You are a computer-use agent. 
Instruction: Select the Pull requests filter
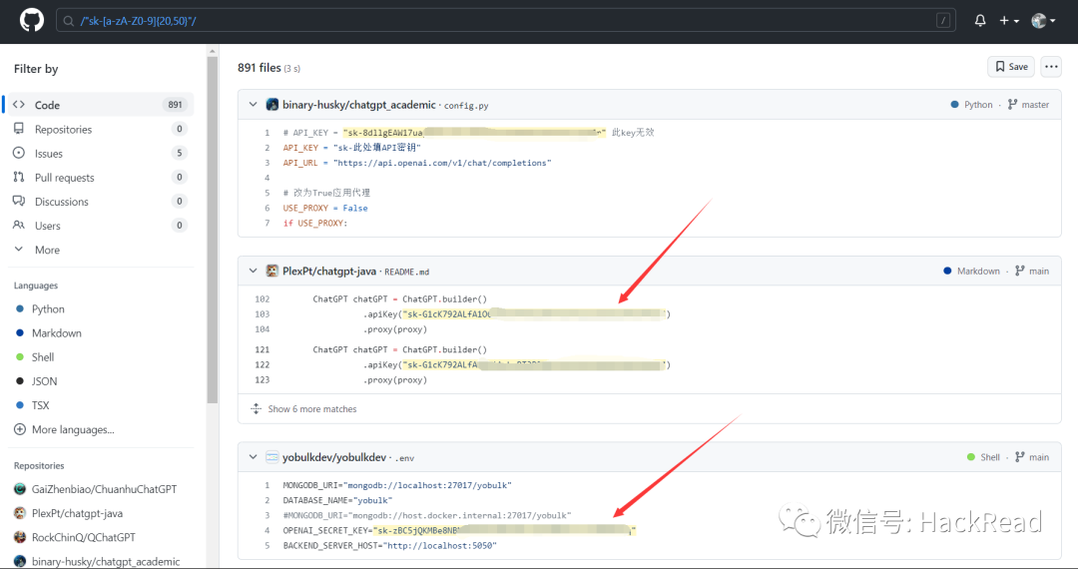pyautogui.click(x=101, y=177)
